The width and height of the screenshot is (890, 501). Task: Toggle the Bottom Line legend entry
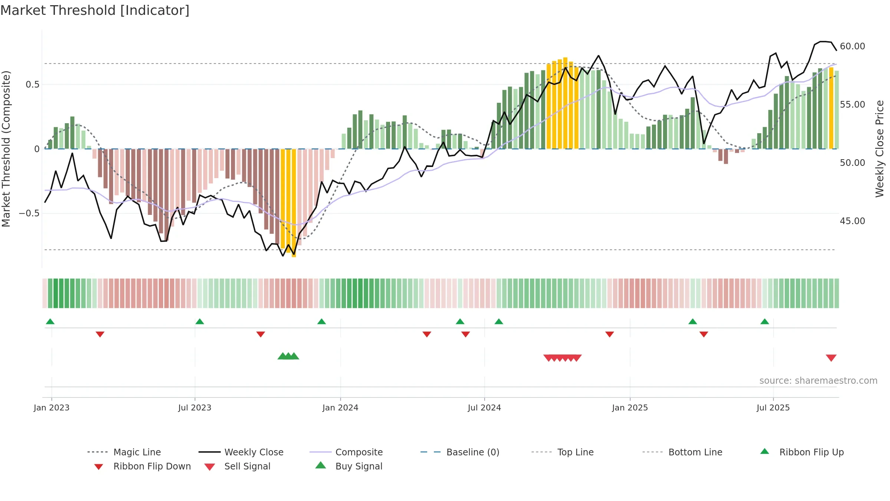(682, 452)
